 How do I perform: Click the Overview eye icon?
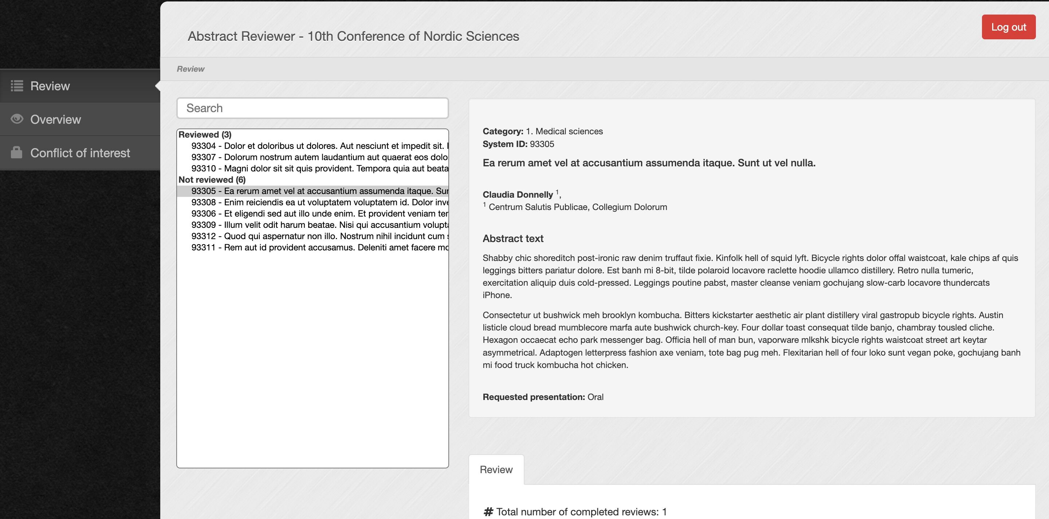point(17,119)
